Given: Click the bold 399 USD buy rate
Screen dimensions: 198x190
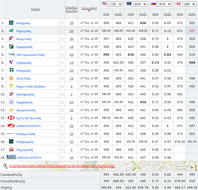Looking at the screenshot, I should point(106,55).
